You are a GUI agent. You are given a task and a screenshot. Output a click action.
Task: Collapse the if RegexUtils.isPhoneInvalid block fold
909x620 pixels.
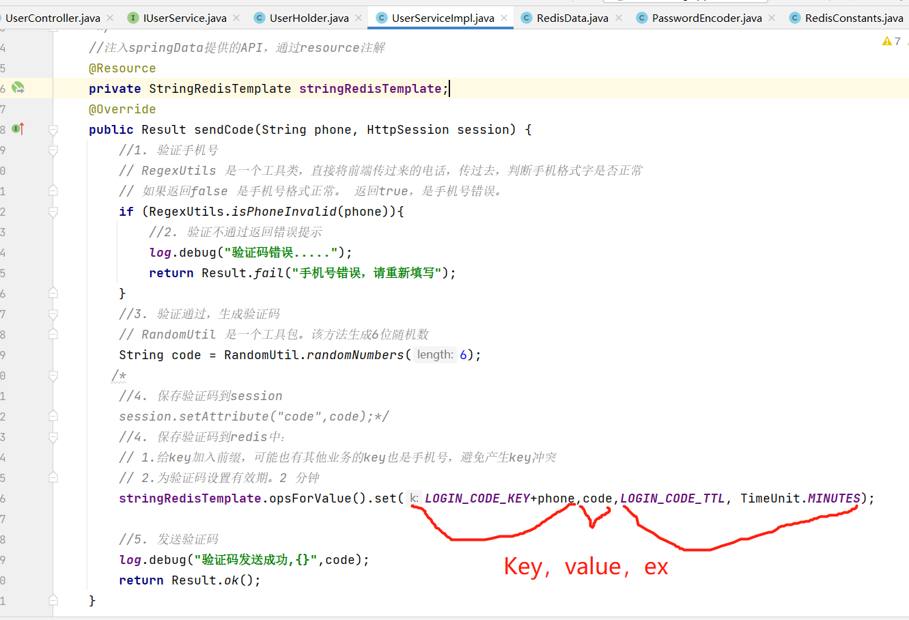tap(53, 212)
